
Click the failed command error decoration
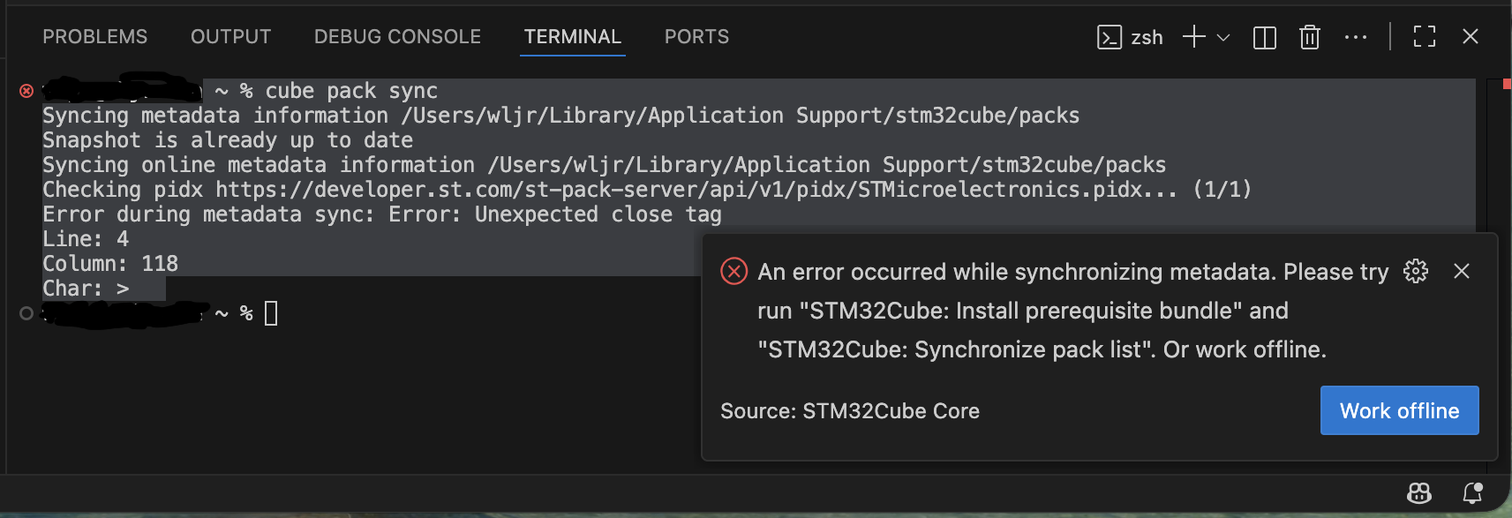tap(26, 91)
